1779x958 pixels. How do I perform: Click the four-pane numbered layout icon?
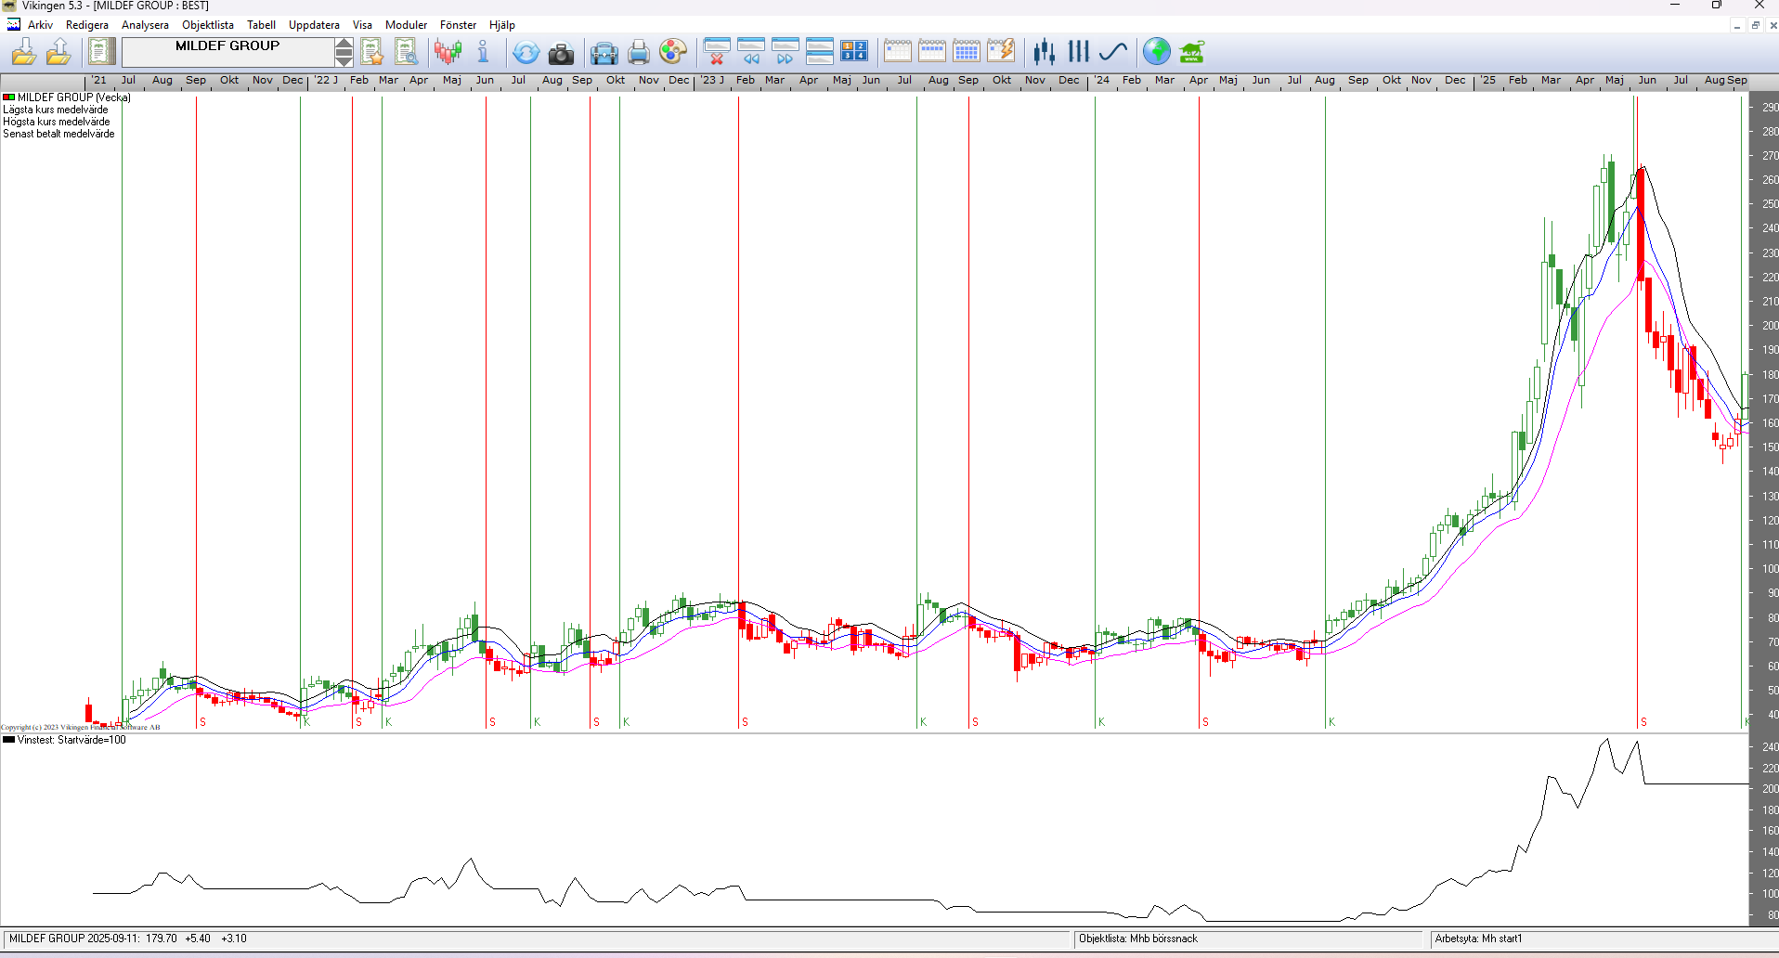tap(854, 51)
